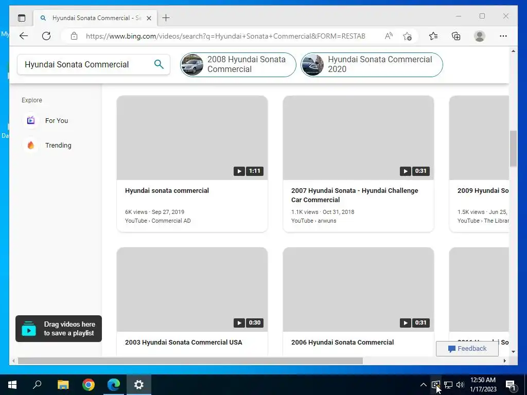Open the network tray icon
The width and height of the screenshot is (527, 395).
(448, 385)
